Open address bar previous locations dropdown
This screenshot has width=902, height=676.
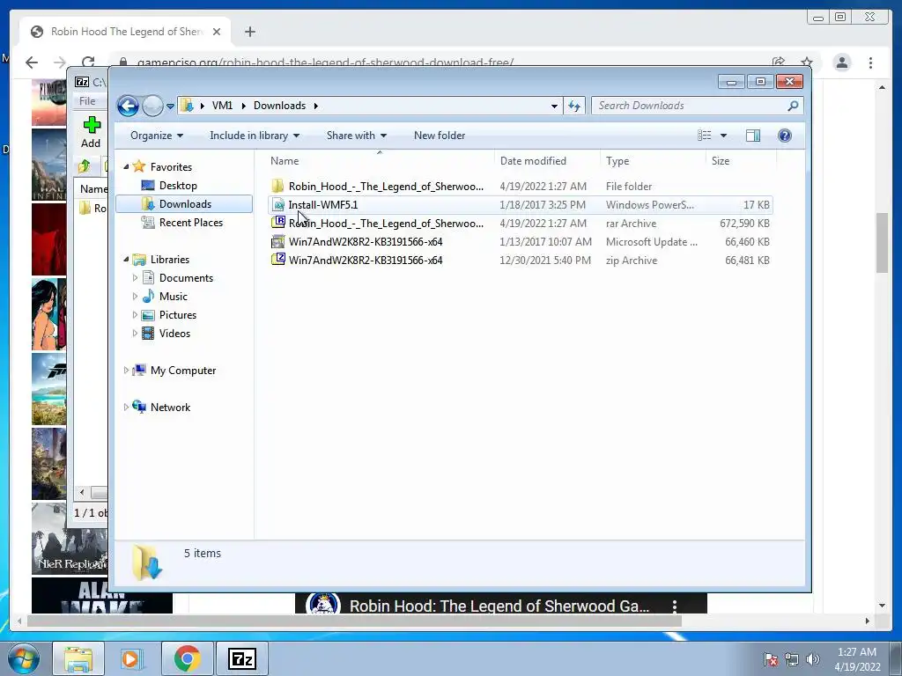[554, 106]
